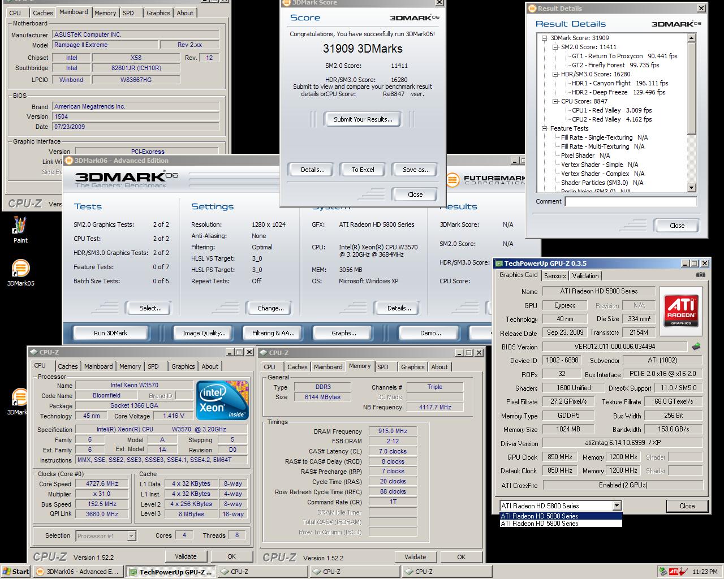The image size is (724, 579).
Task: Open Filtering & AA button
Action: pos(273,333)
